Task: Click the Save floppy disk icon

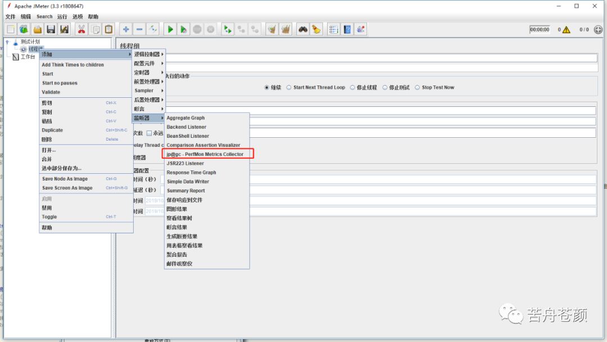Action: [51, 29]
